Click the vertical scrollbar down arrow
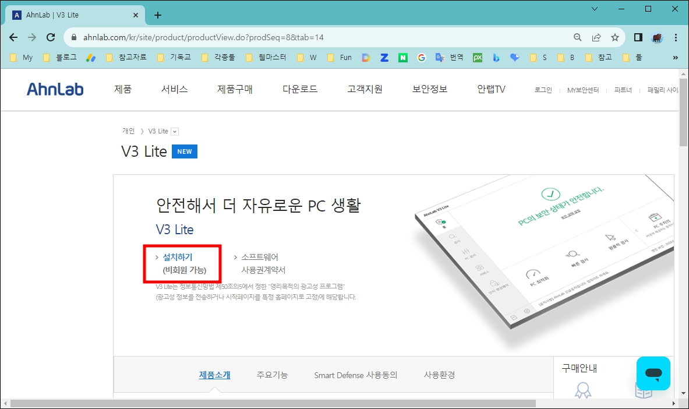The width and height of the screenshot is (689, 409). click(x=683, y=393)
